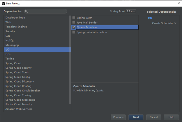
Task: Tick the Spring cache abstraction checkbox
Action: point(74,32)
